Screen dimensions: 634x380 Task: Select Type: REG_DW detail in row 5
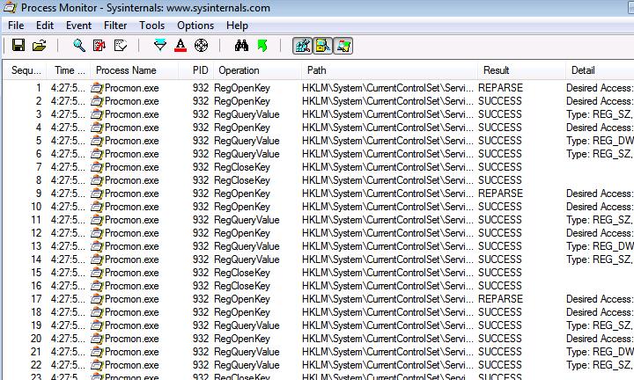(x=600, y=141)
